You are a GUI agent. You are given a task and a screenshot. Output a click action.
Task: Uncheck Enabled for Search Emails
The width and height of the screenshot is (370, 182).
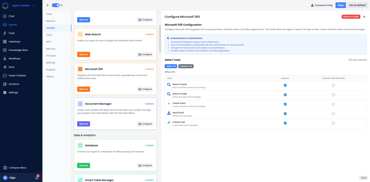coord(285,95)
